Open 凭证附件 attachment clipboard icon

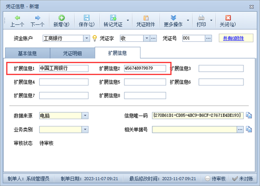pos(146,18)
